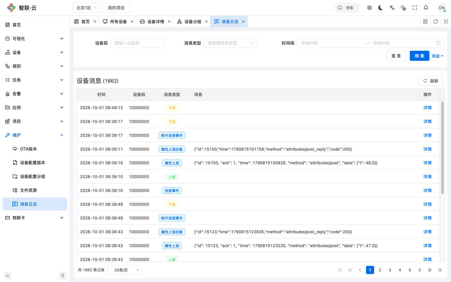
Task: Refresh the page using the tab bar reload icon
Action: pos(436,22)
